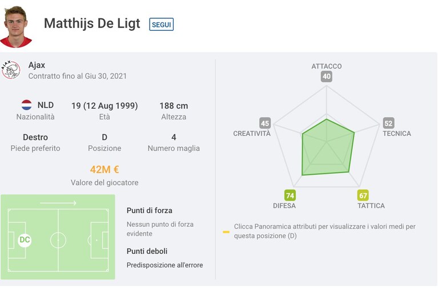Image resolution: width=438 pixels, height=296 pixels.
Task: Click the pitch direction arrow
Action: point(58,203)
